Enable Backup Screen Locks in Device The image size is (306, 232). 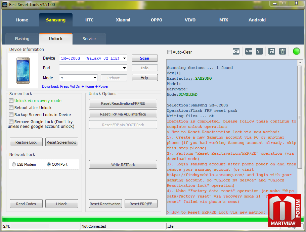coord(11,114)
